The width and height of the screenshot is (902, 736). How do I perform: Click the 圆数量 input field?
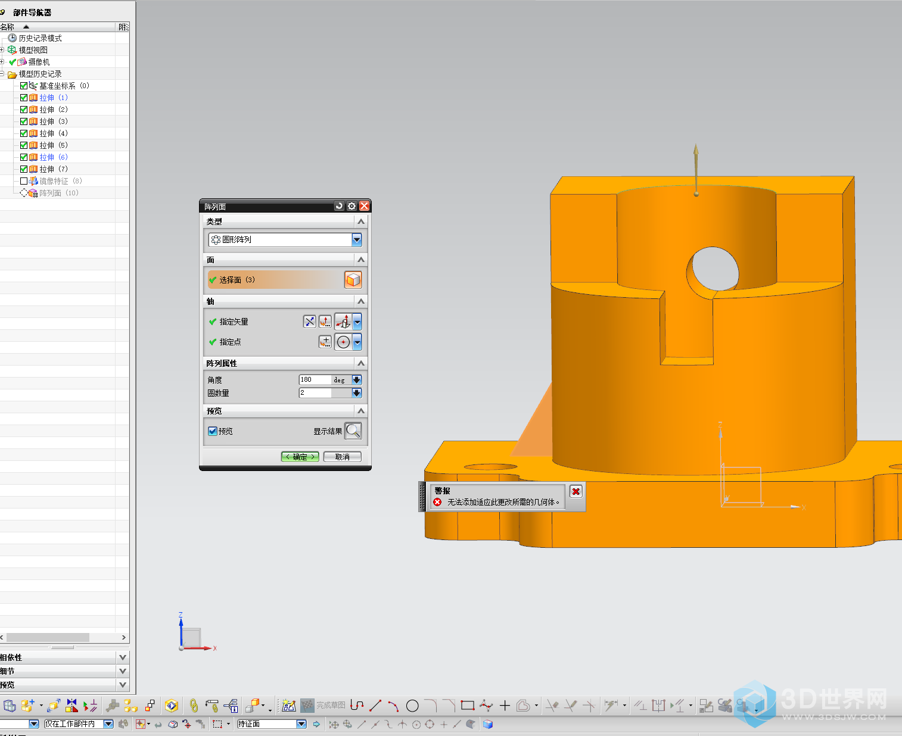pyautogui.click(x=315, y=393)
